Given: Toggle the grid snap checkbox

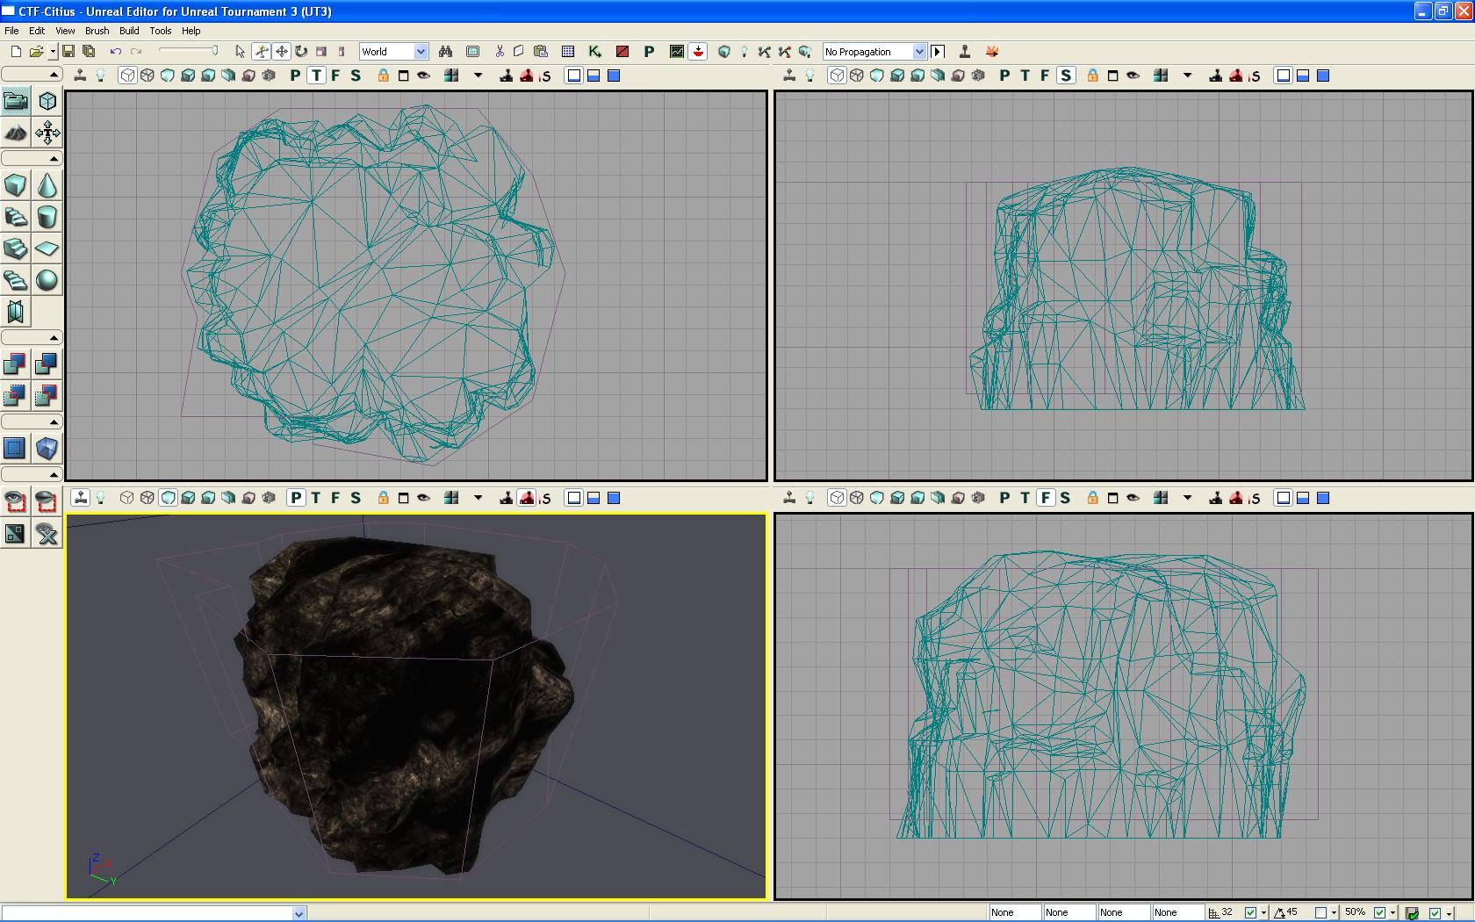Looking at the screenshot, I should pos(1250,913).
